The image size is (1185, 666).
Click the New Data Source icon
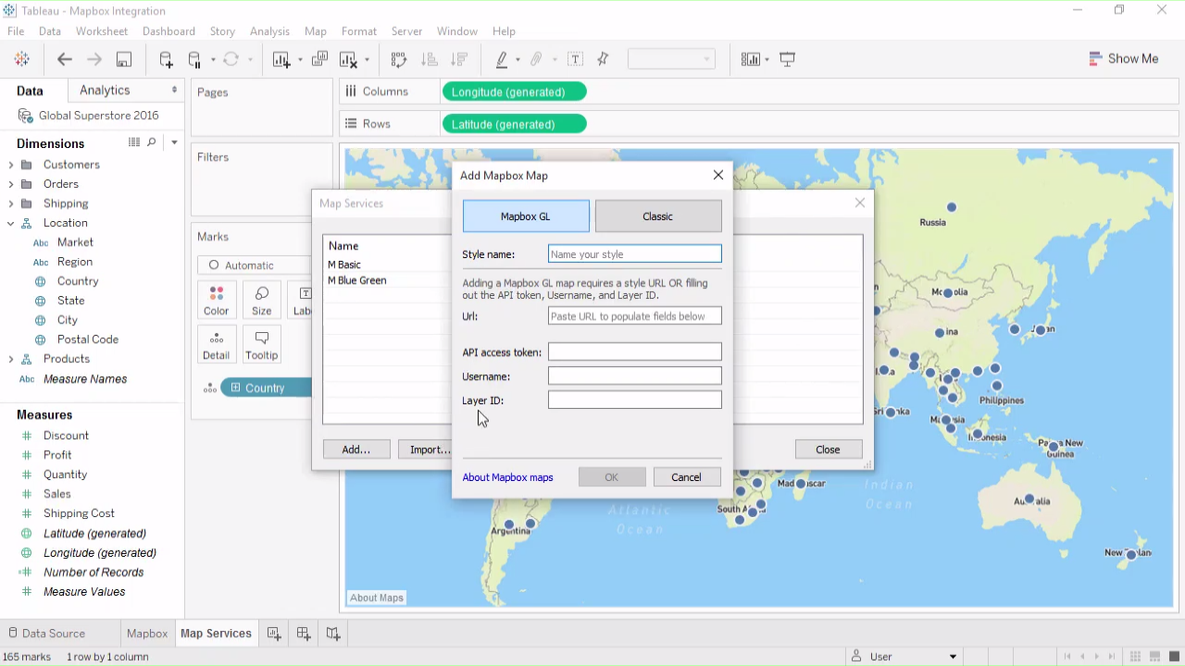pyautogui.click(x=166, y=59)
